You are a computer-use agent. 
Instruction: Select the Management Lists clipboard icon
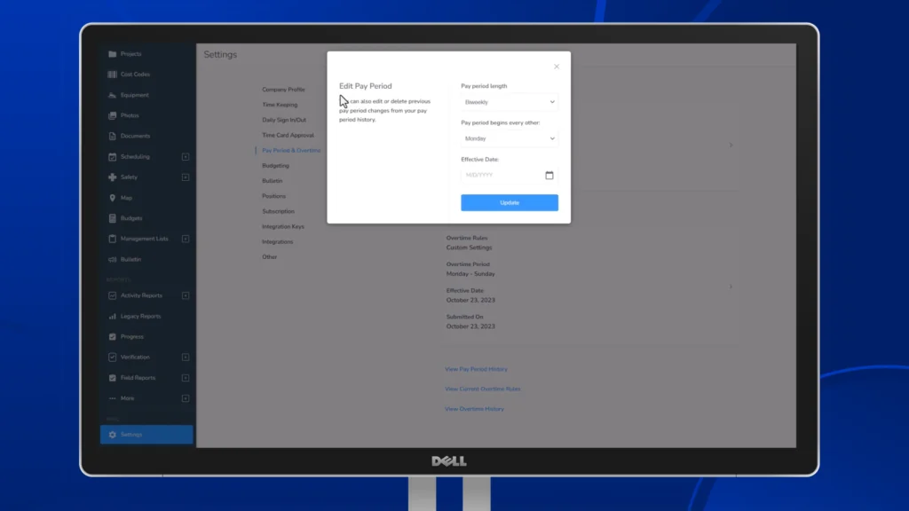(x=113, y=239)
